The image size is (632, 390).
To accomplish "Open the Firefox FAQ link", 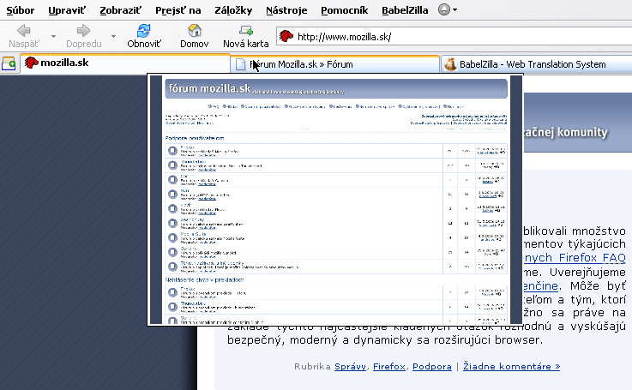I will [x=575, y=258].
